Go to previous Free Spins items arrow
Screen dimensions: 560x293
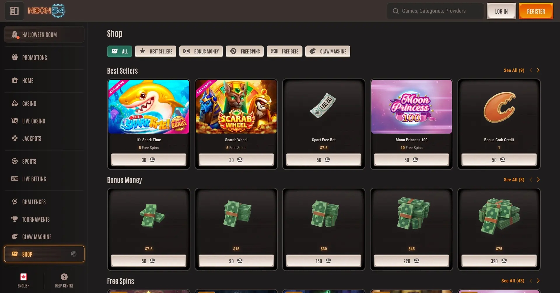[x=531, y=281]
